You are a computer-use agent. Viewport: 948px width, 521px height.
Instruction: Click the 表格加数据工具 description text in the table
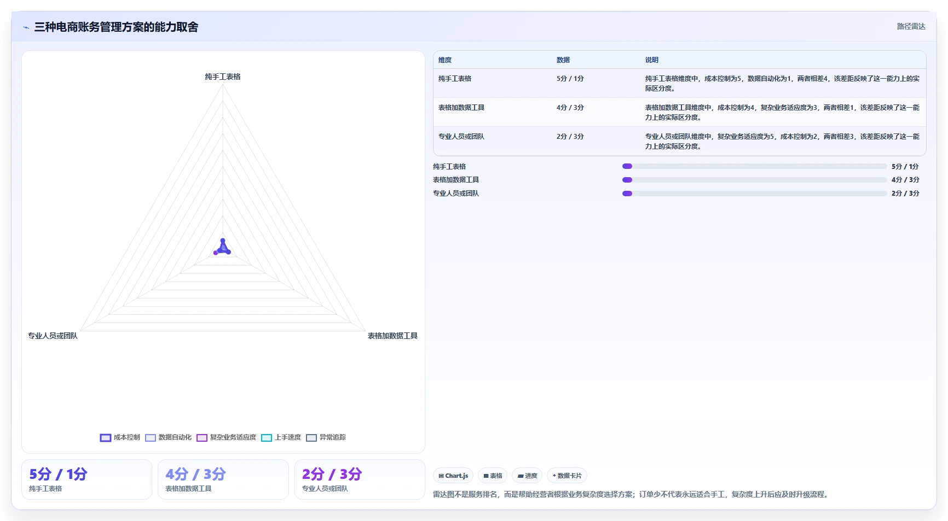point(782,113)
